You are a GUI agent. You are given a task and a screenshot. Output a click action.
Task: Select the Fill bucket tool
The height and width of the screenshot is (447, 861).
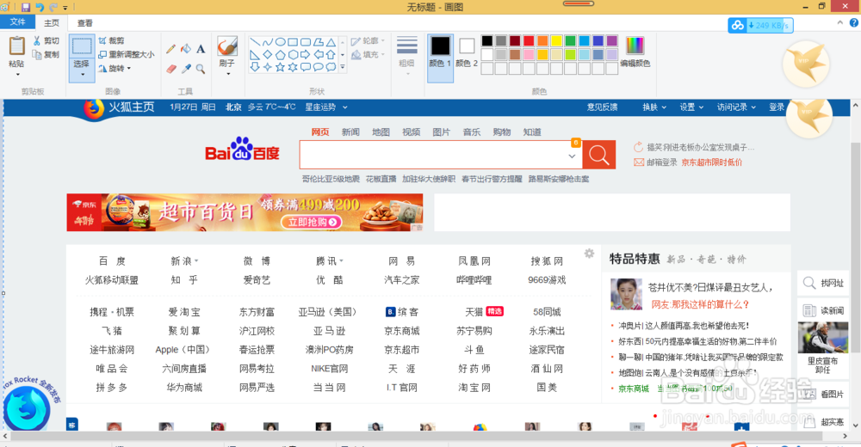pyautogui.click(x=186, y=49)
